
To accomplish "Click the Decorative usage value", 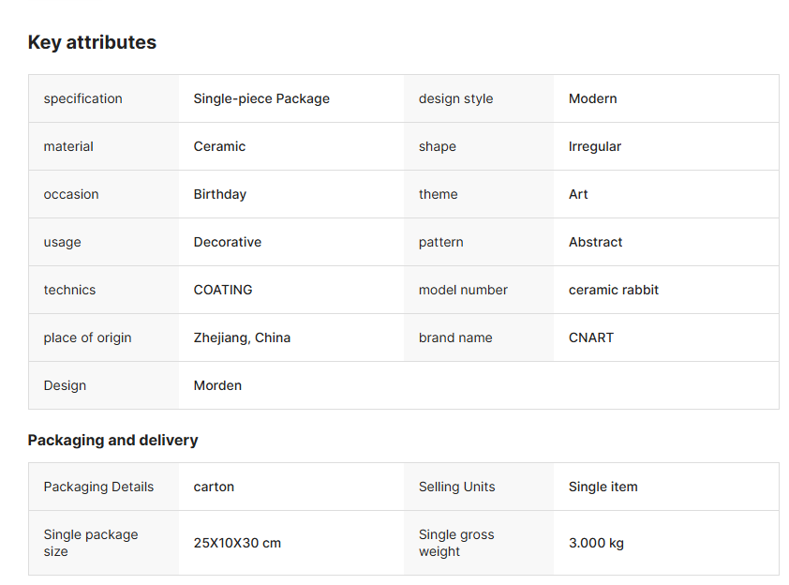I will 227,242.
